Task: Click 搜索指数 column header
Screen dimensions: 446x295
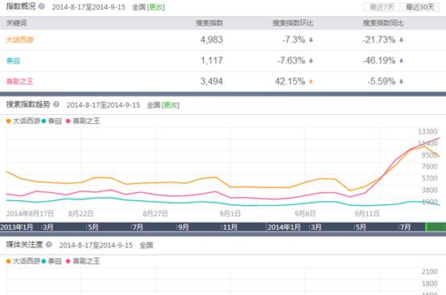Action: (209, 23)
